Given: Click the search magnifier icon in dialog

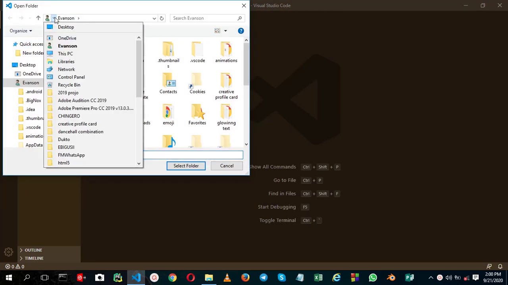Looking at the screenshot, I should (240, 18).
